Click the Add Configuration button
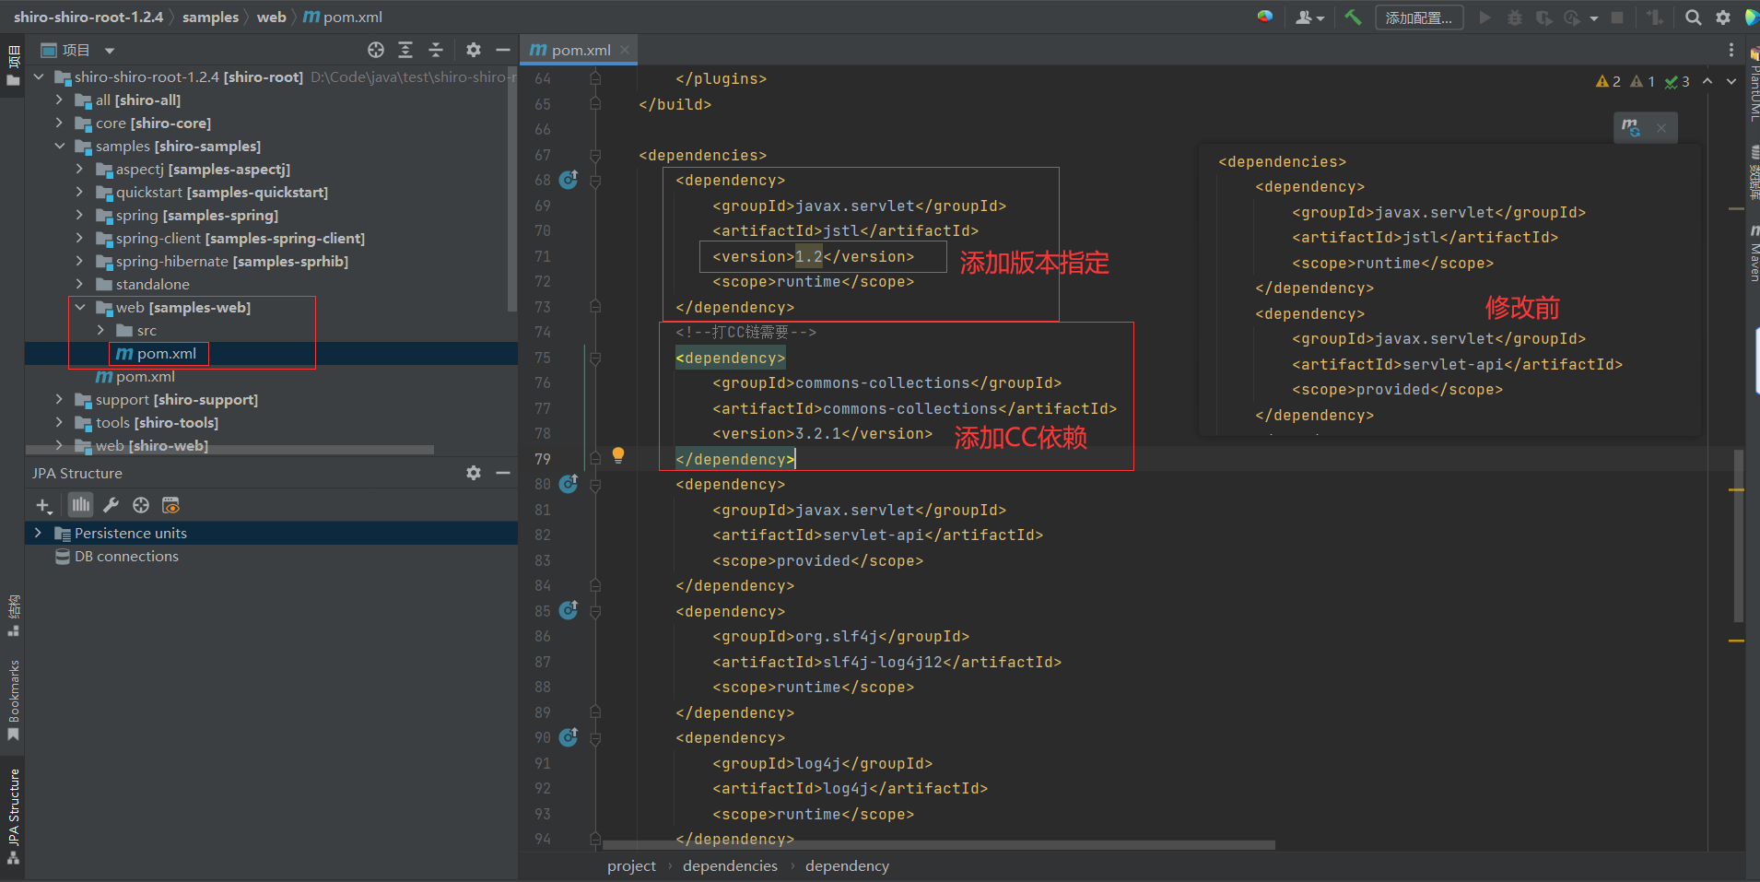The height and width of the screenshot is (882, 1760). (x=1419, y=18)
